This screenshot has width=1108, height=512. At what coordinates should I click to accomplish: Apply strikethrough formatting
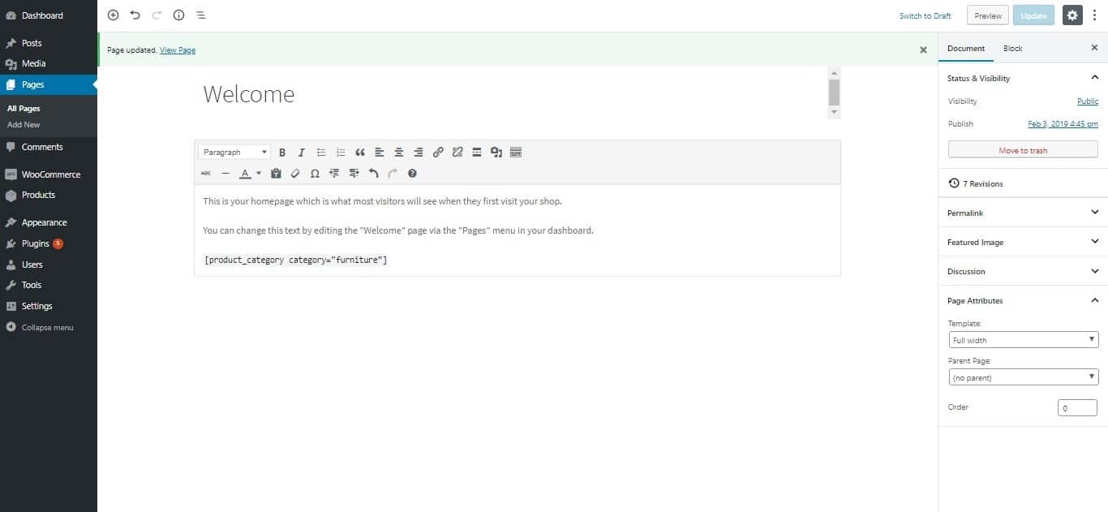coord(206,173)
